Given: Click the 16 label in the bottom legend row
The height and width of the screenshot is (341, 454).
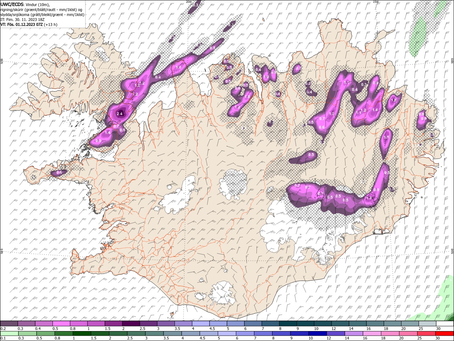Looking at the screenshot, I should pyautogui.click(x=365, y=338).
